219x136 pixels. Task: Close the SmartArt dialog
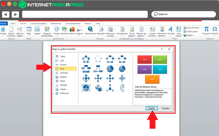[x=169, y=49]
